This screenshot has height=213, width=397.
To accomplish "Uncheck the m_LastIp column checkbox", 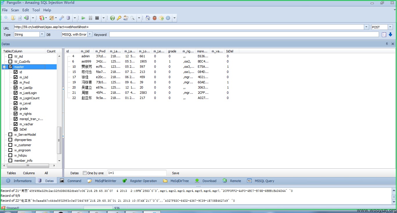I will click(16, 88).
